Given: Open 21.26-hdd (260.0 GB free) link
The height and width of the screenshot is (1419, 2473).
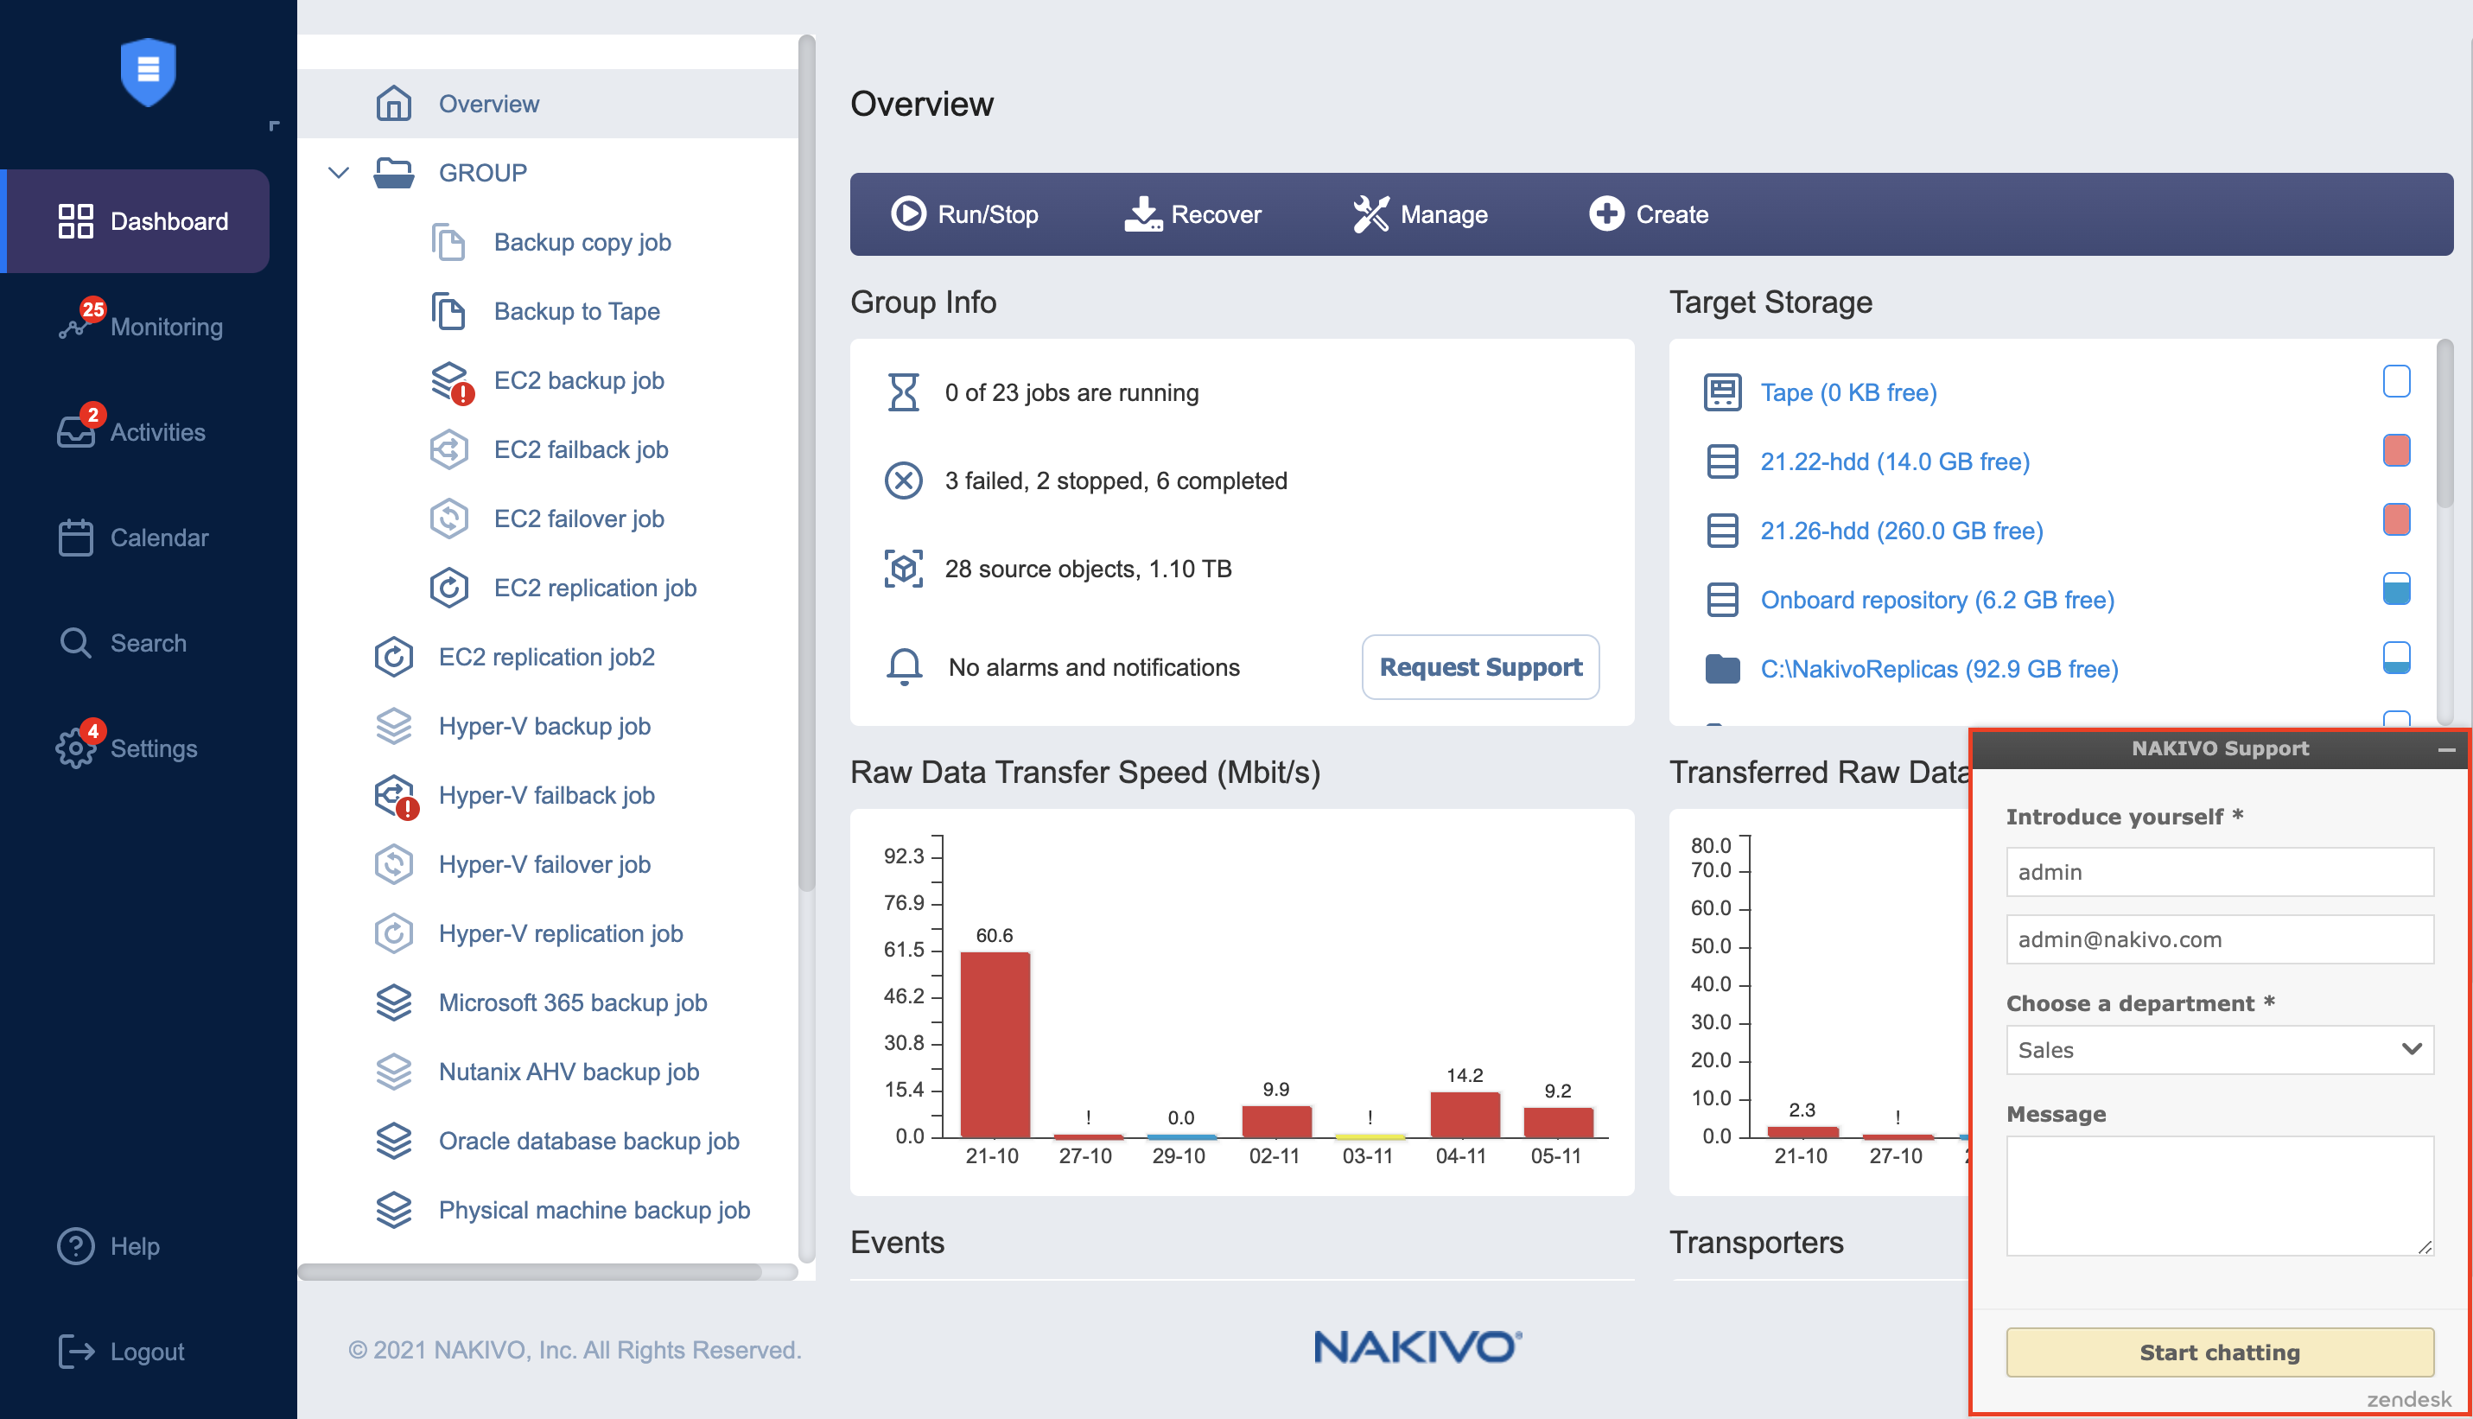Looking at the screenshot, I should tap(1901, 530).
